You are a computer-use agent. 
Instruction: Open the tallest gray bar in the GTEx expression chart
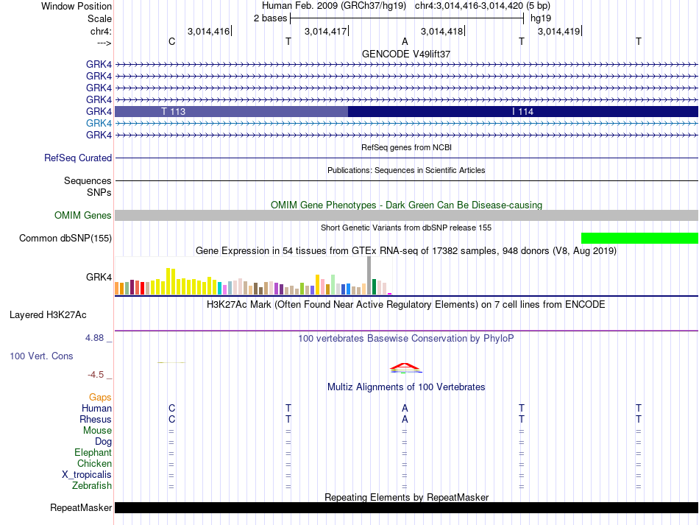coord(369,275)
